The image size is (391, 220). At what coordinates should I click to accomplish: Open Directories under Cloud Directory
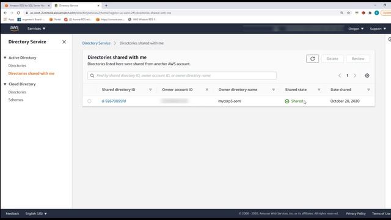[x=17, y=92]
